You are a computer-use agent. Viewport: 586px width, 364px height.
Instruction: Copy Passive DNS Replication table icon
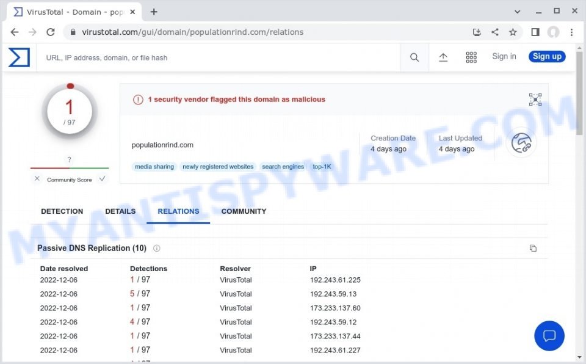click(x=533, y=248)
